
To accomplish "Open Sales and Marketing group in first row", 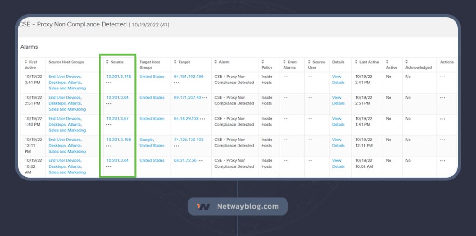I will (67, 88).
